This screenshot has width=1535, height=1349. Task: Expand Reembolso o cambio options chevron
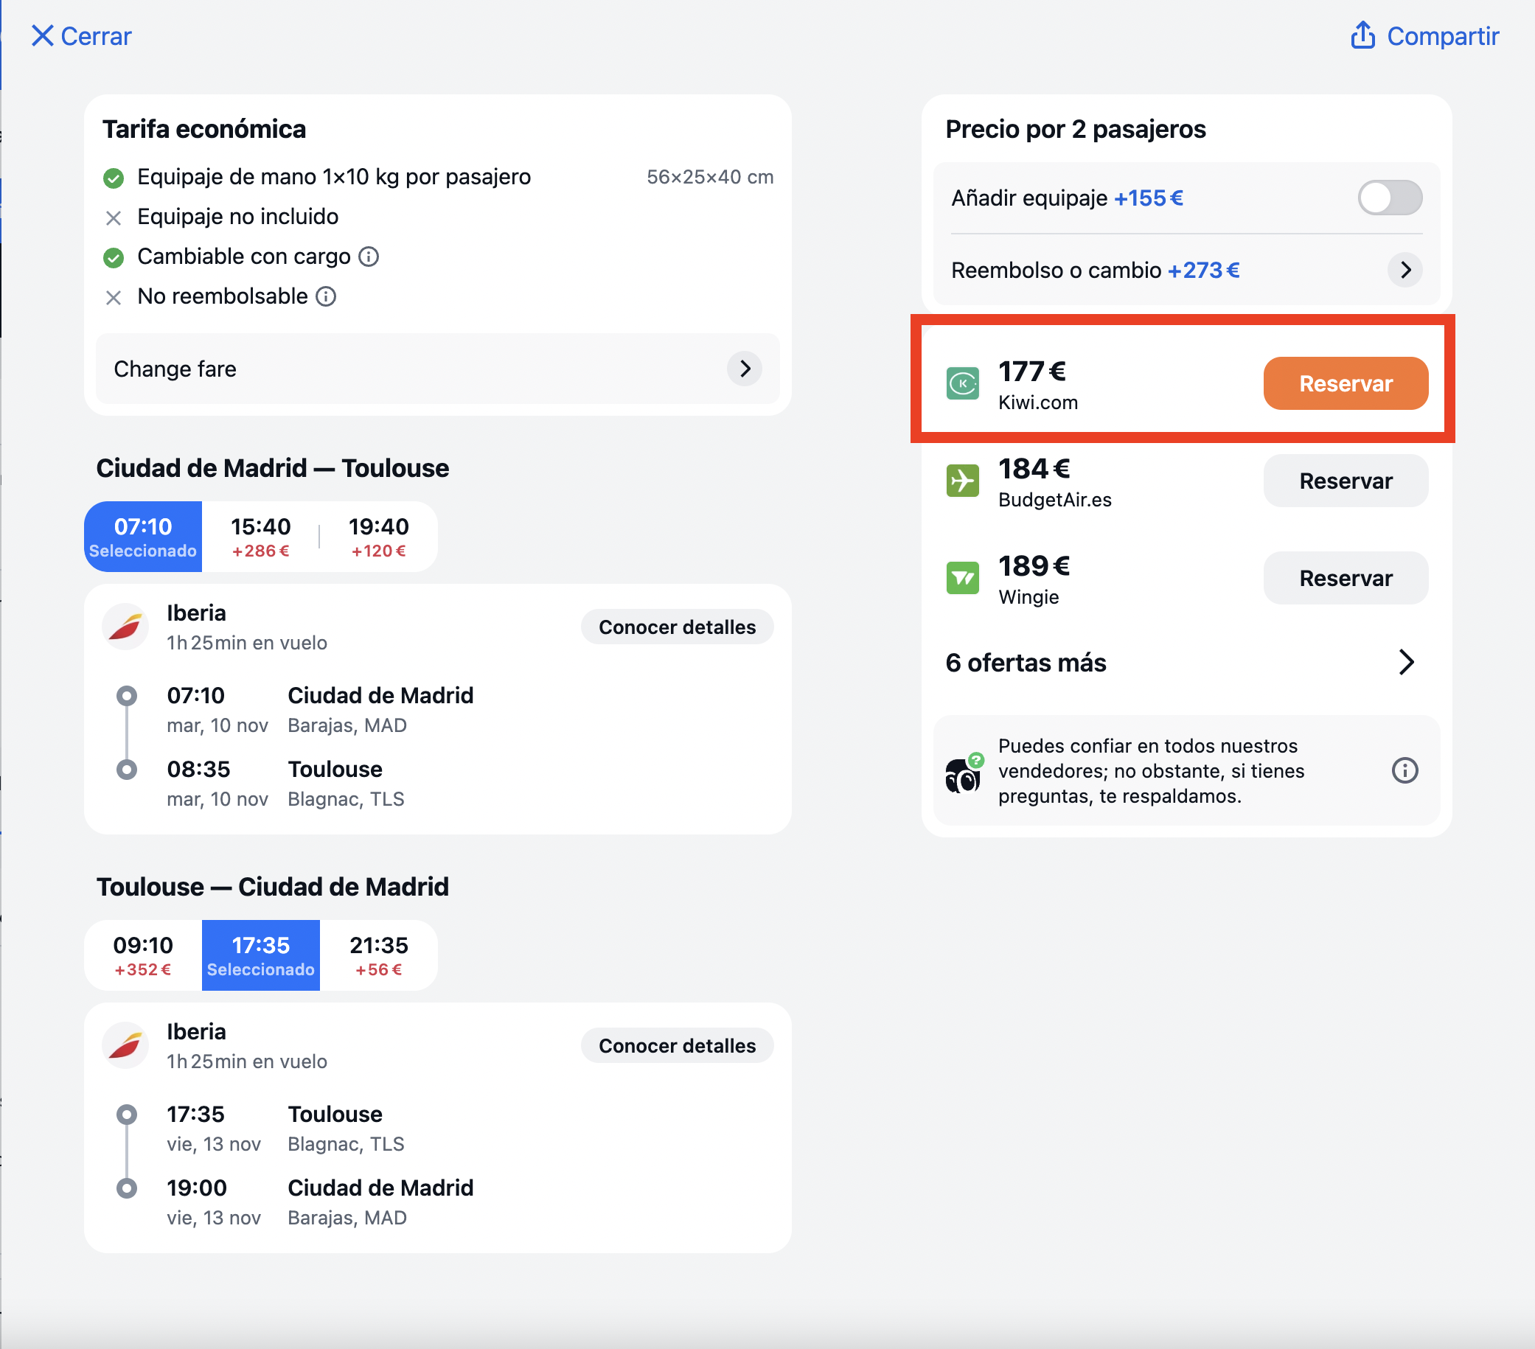[1405, 271]
